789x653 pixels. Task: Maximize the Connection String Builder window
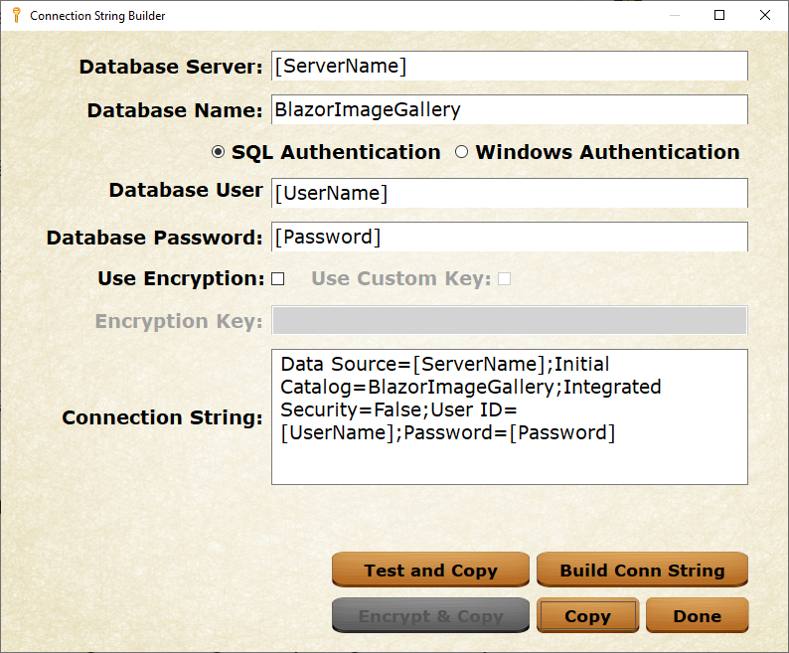[x=719, y=15]
